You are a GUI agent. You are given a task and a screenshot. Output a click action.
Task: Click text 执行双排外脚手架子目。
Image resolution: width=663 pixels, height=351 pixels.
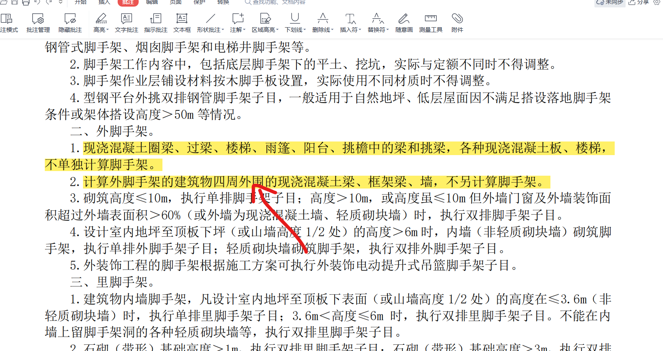pyautogui.click(x=437, y=248)
